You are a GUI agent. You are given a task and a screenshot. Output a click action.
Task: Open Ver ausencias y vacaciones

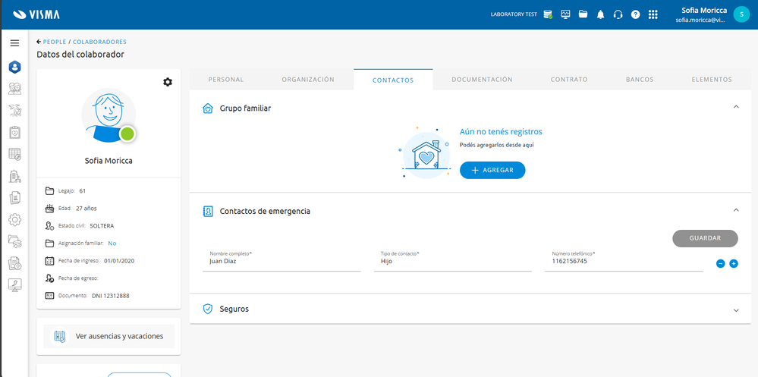click(x=109, y=336)
